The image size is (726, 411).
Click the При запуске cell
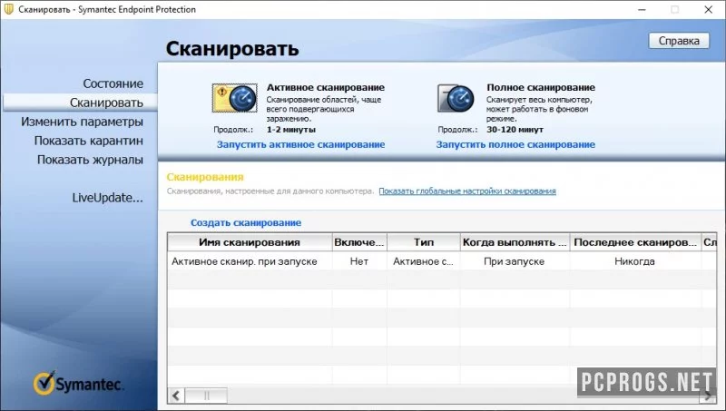click(x=514, y=261)
